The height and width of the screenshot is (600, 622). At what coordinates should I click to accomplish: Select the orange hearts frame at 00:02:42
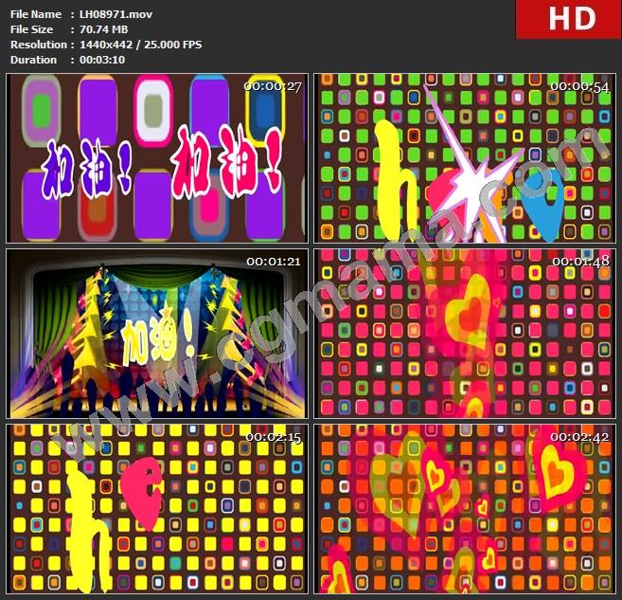coord(464,508)
